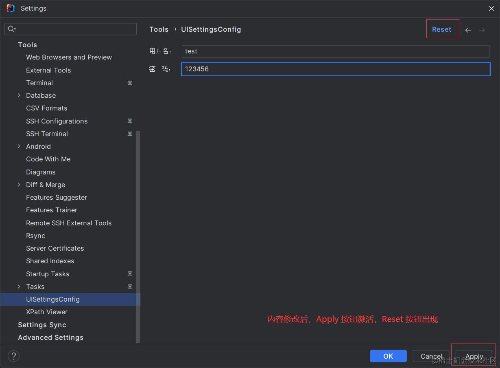This screenshot has width=500, height=368.
Task: Open Diagrams settings
Action: point(41,172)
